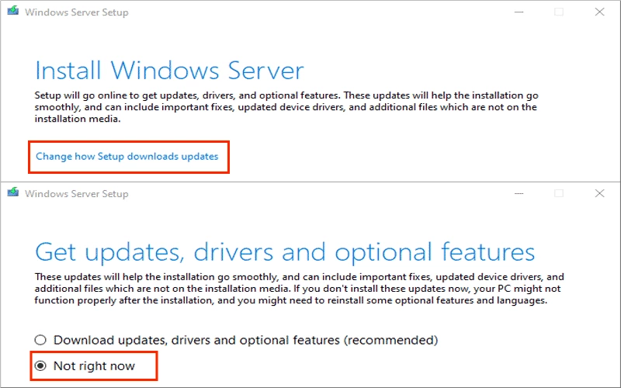Open 'Change how Setup downloads updates' link
Viewport: 621px width, 388px height.
click(127, 157)
